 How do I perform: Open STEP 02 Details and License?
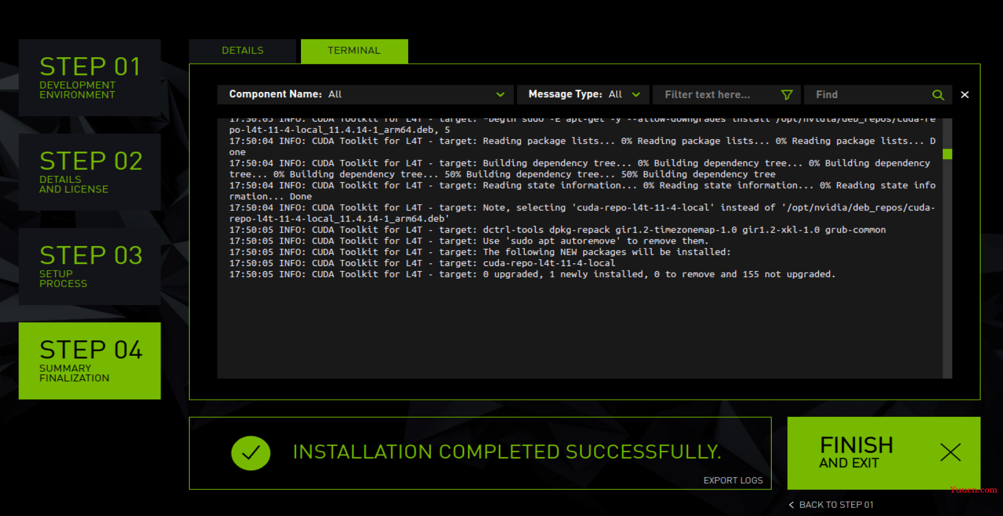(90, 172)
